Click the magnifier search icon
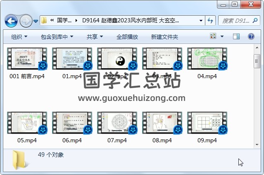 click(x=255, y=21)
